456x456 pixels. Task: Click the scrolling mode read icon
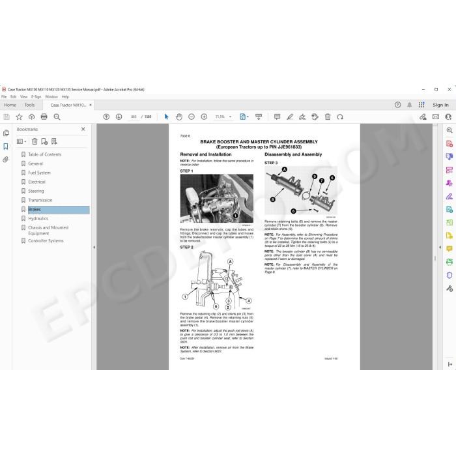(x=259, y=117)
